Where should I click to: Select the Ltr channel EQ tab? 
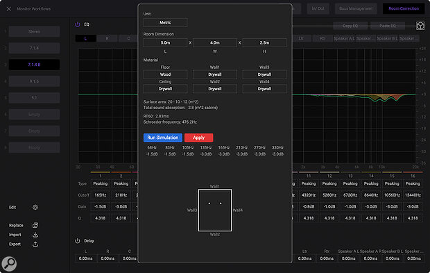click(x=301, y=38)
